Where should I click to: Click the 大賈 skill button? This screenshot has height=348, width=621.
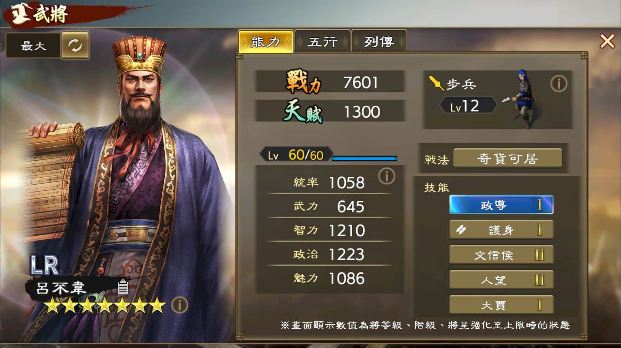point(501,305)
